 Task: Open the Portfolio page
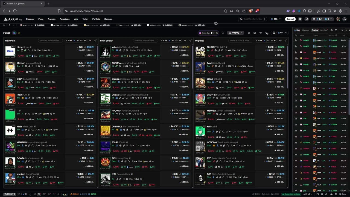(x=96, y=19)
